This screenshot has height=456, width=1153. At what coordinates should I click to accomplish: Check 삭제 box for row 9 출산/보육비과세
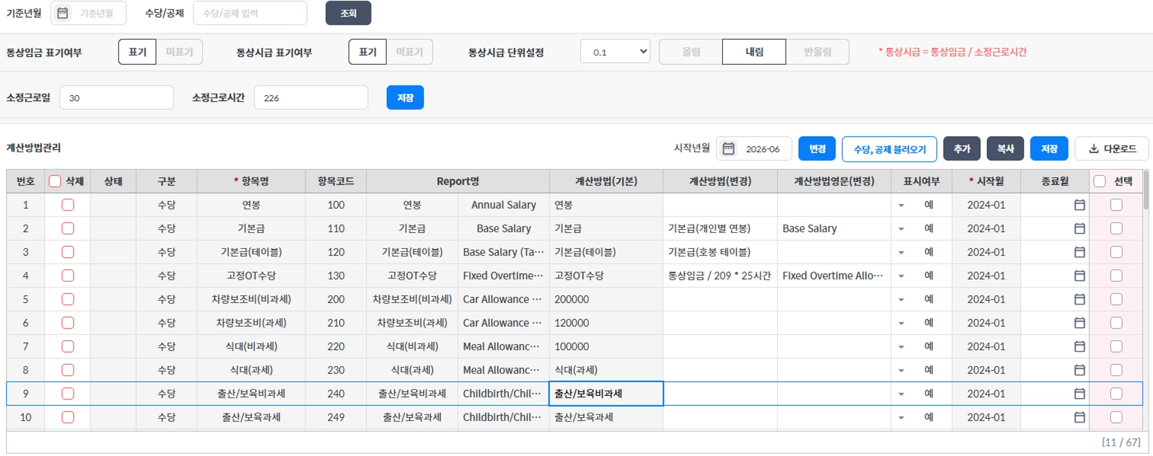tap(68, 393)
